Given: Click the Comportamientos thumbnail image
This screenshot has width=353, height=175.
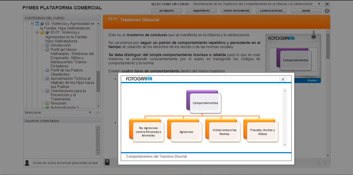Looking at the screenshot, I should pyautogui.click(x=294, y=59).
